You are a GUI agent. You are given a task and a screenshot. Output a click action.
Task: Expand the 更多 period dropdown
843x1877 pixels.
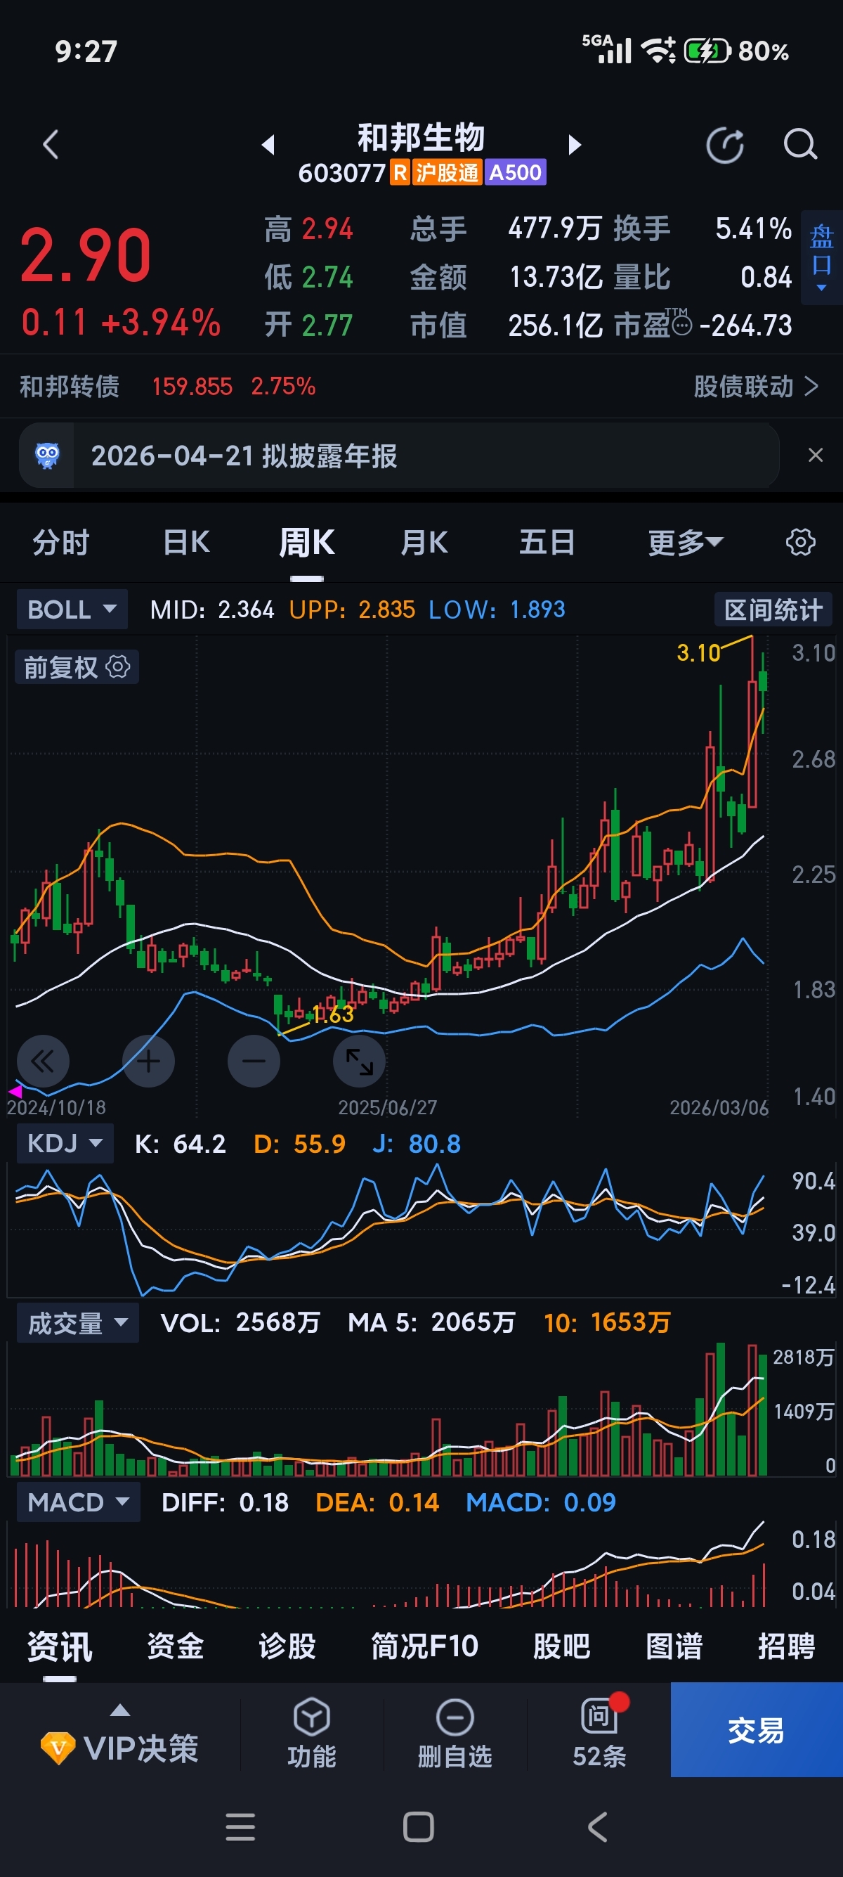pyautogui.click(x=685, y=543)
